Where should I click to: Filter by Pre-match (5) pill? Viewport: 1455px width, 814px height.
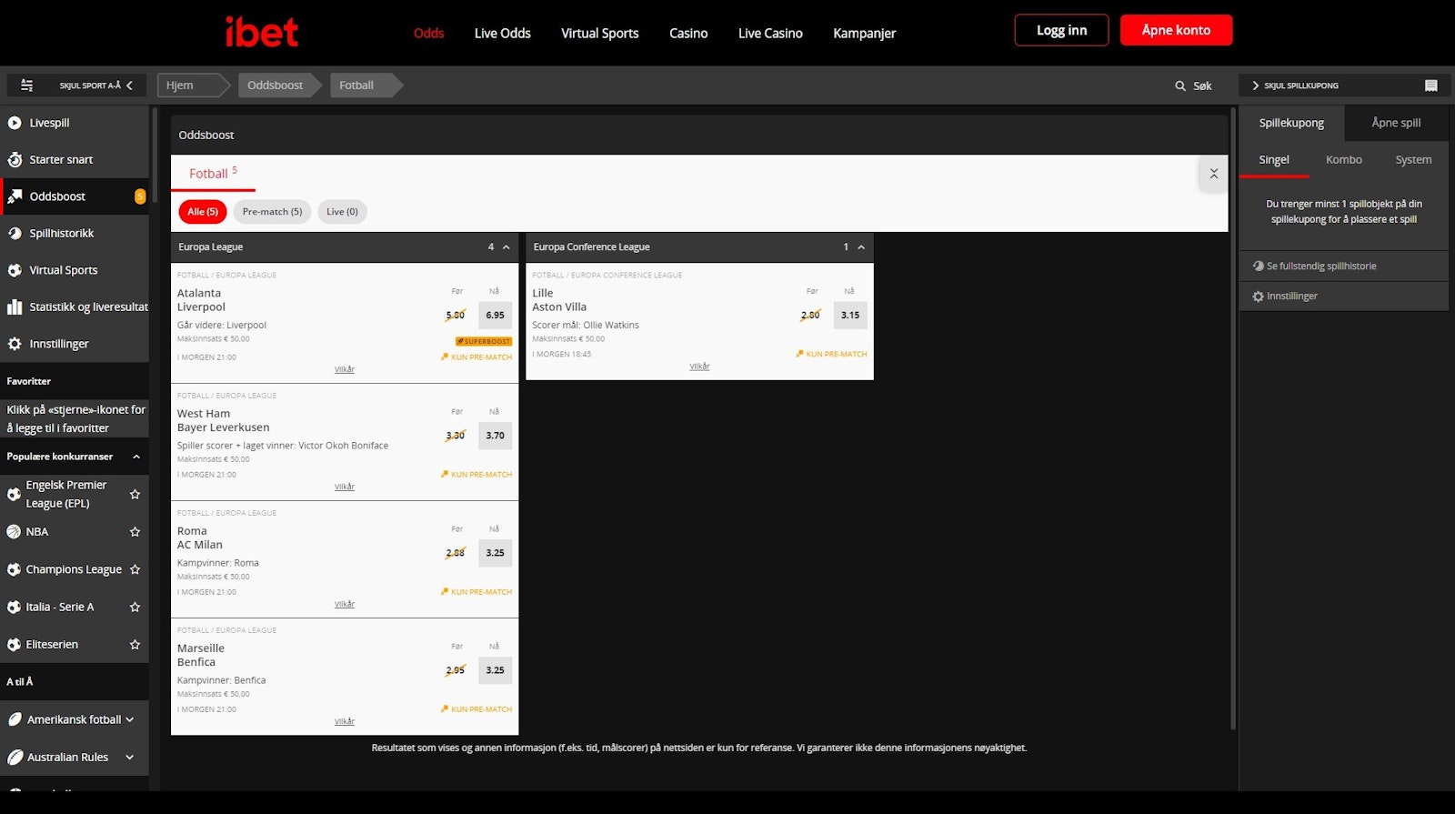tap(272, 212)
